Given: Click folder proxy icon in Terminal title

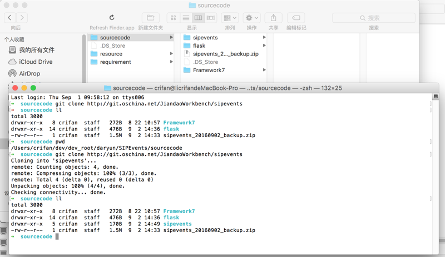Looking at the screenshot, I should pyautogui.click(x=107, y=88).
